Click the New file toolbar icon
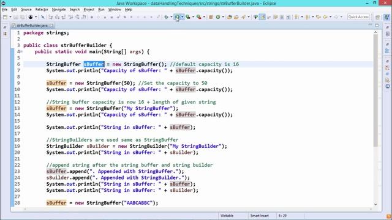The height and width of the screenshot is (220, 392). [x=5, y=17]
